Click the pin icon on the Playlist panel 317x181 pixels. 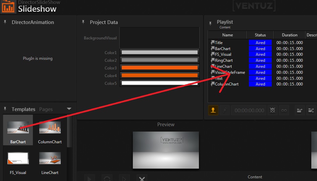(x=211, y=23)
